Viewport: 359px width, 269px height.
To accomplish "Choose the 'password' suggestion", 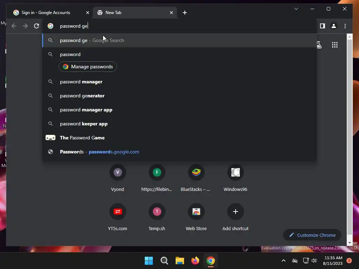I will 179,54.
